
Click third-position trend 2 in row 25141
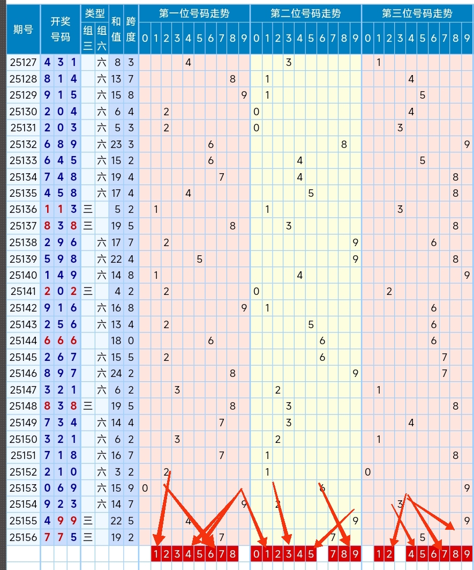389,292
